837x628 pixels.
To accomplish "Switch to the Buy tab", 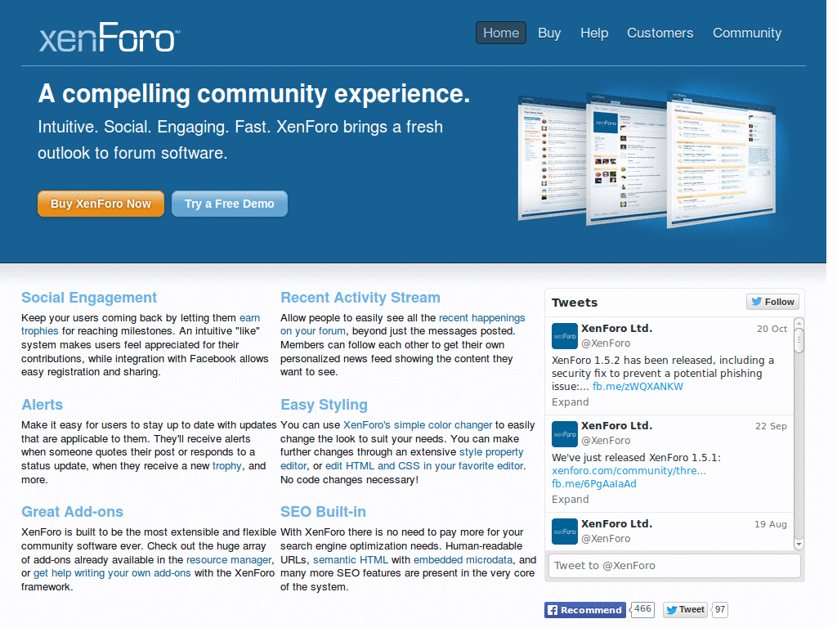I will 549,33.
